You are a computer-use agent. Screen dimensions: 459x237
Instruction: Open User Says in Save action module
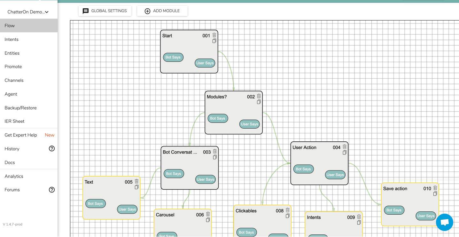pyautogui.click(x=426, y=216)
